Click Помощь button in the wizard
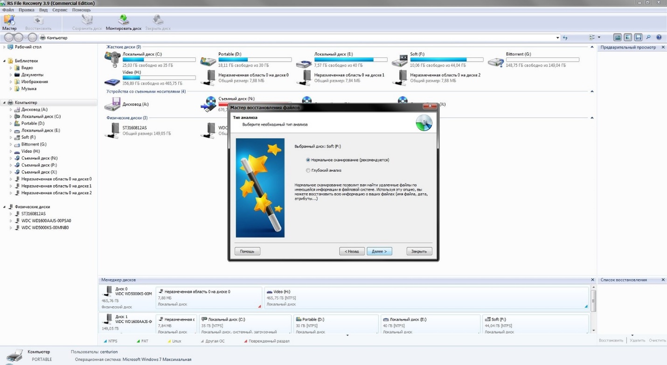 (x=247, y=251)
